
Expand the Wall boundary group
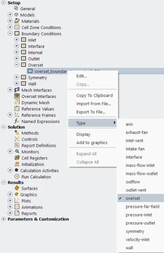coord(17,83)
